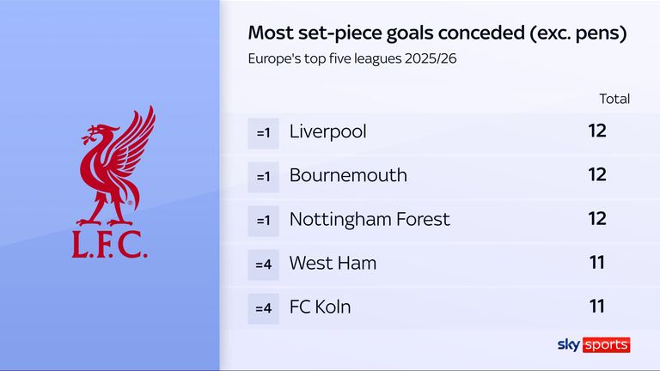Viewport: 660px width, 371px height.
Task: Click the Total column header
Action: 614,99
